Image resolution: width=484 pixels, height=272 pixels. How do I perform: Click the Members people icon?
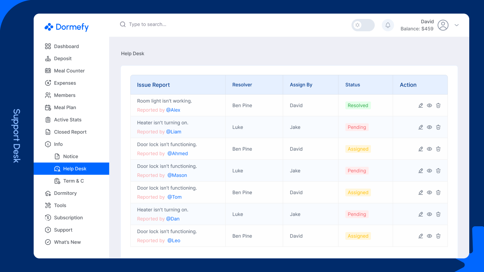48,95
